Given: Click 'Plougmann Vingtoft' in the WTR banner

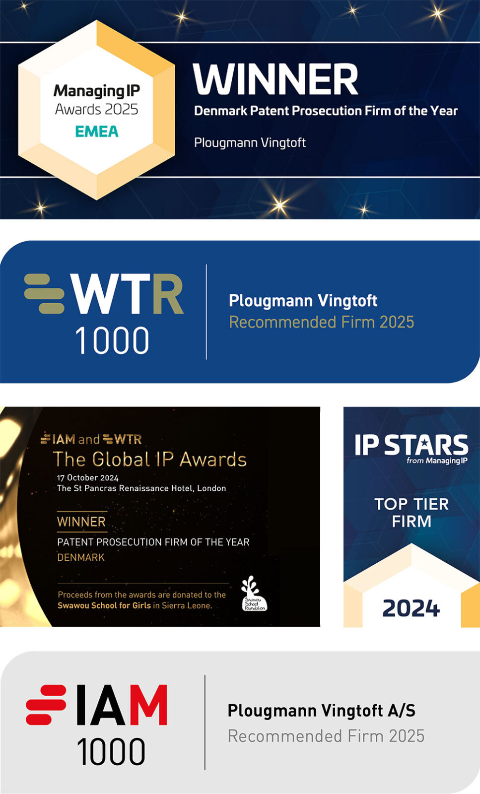Looking at the screenshot, I should coord(303,301).
